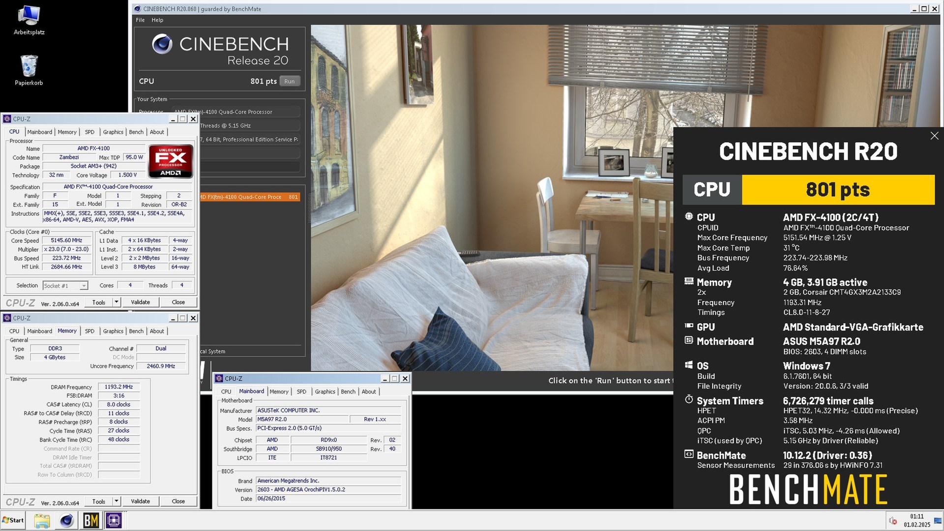Click the 'IT8721' LPCIO field

click(329, 458)
